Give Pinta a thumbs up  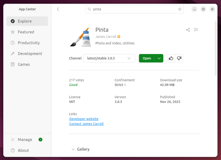[171, 58]
